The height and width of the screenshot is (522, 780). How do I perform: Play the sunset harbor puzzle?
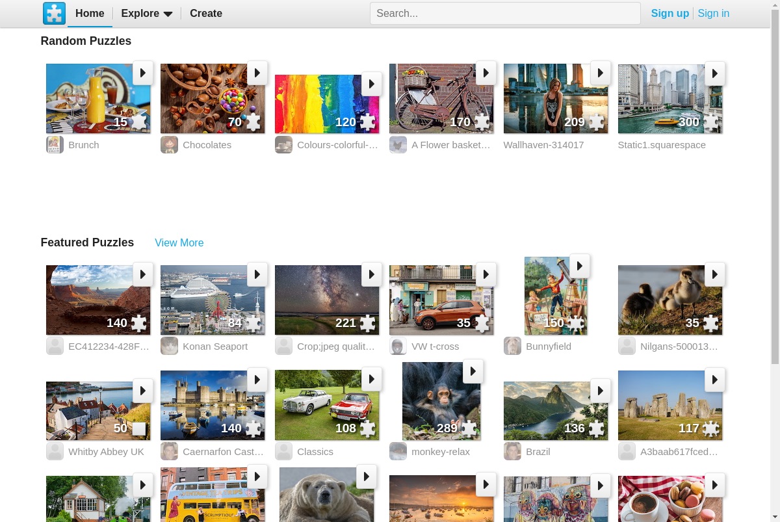coord(486,484)
